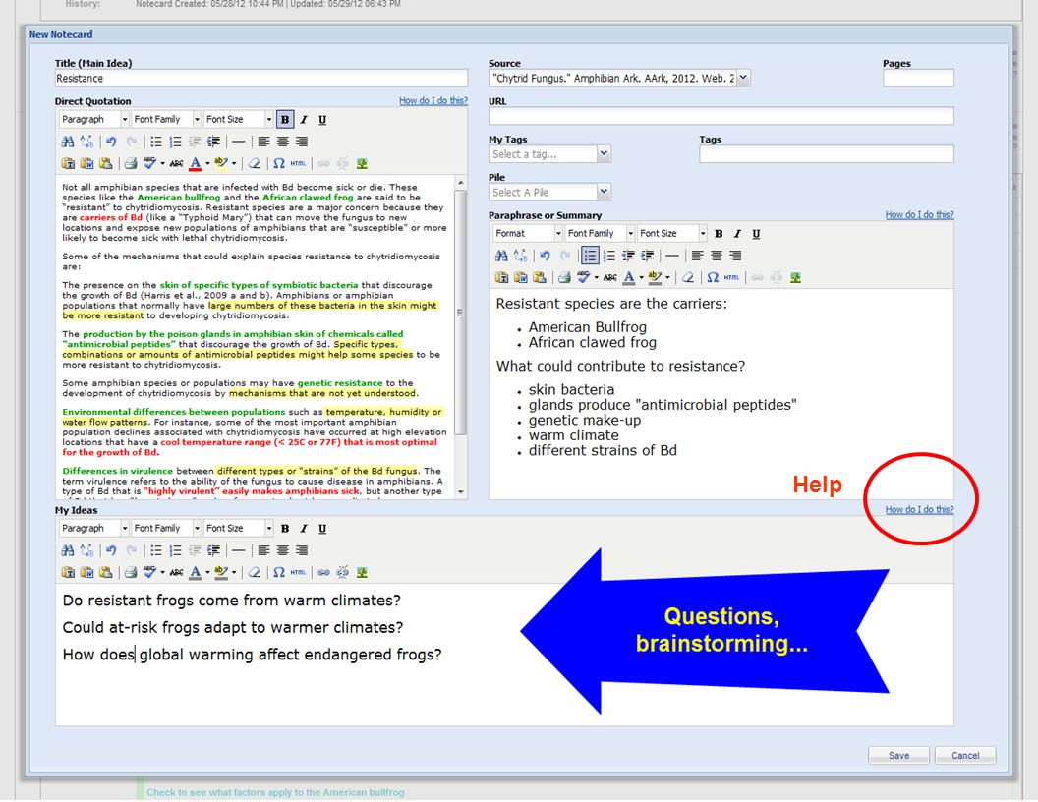Viewport: 1038px width, 802px height.
Task: Toggle Bold in My Ideas toolbar
Action: (285, 529)
